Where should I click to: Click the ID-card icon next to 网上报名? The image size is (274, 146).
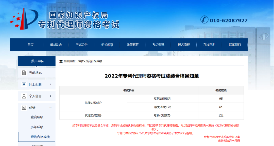point(24,84)
